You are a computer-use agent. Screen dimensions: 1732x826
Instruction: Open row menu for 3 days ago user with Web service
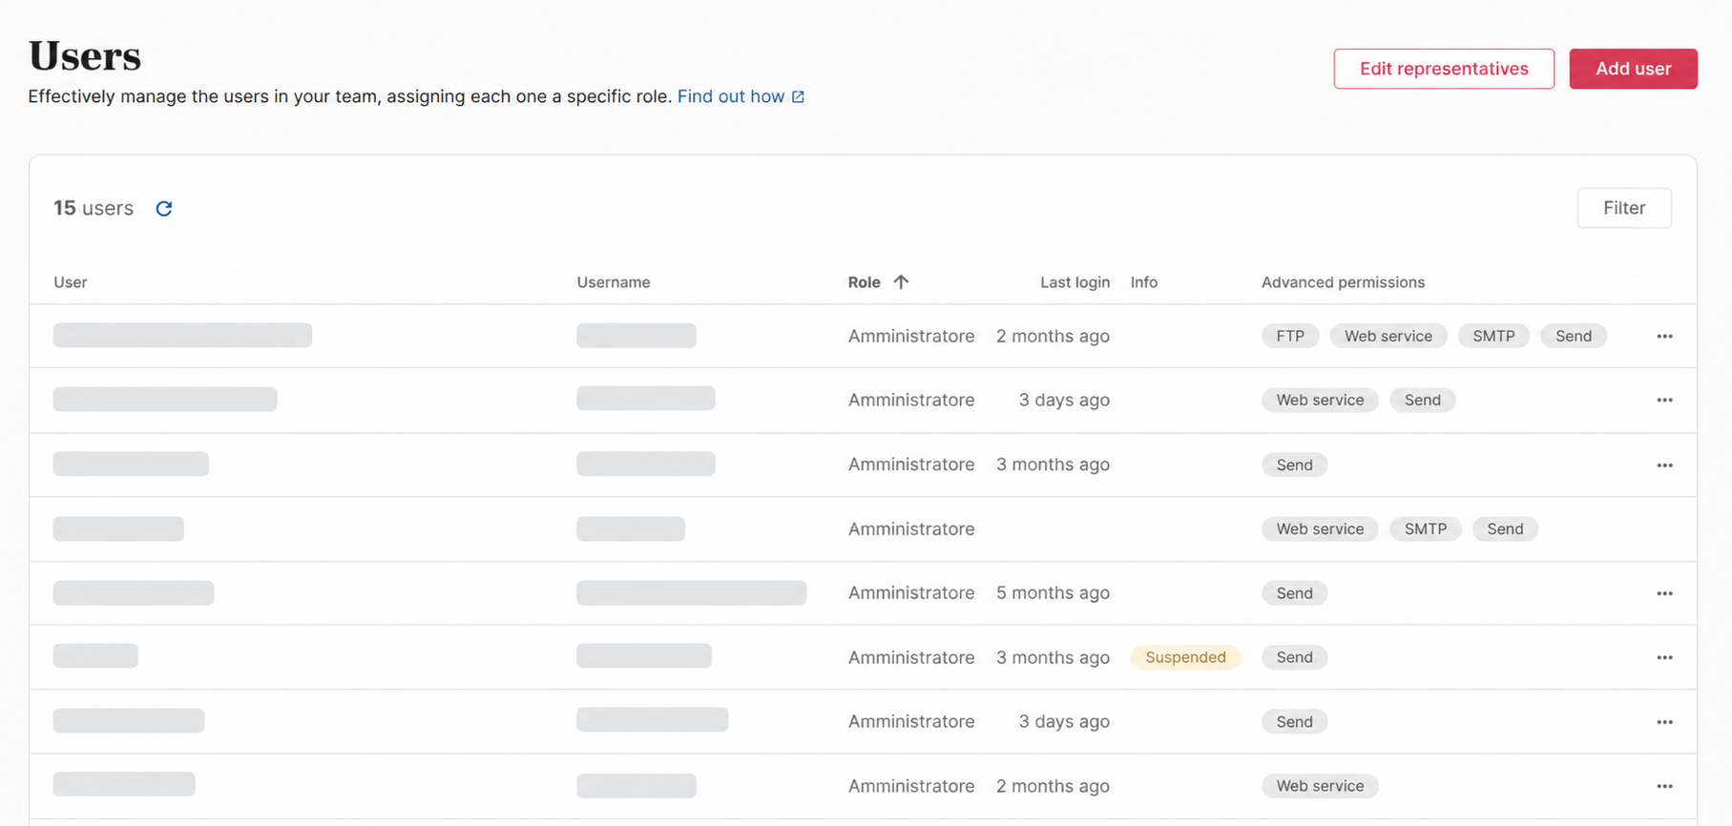click(x=1664, y=400)
